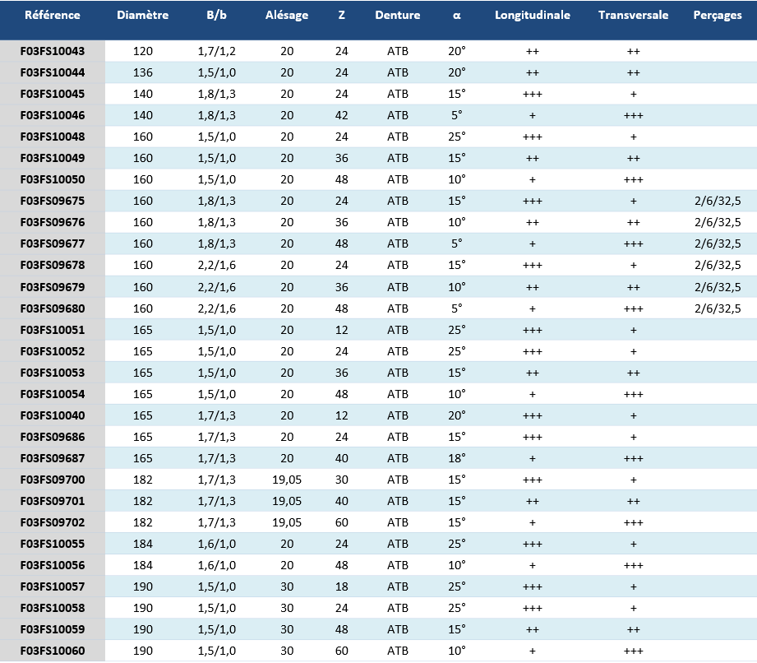Select the Transversale column header
This screenshot has width=757, height=663.
click(633, 15)
